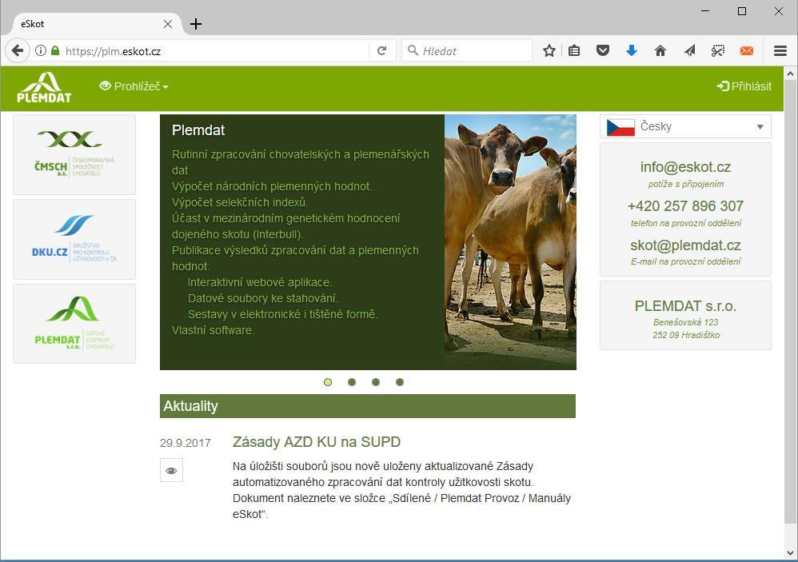The image size is (798, 562).
Task: Click the caption potíže s připojením
Action: pos(685,184)
